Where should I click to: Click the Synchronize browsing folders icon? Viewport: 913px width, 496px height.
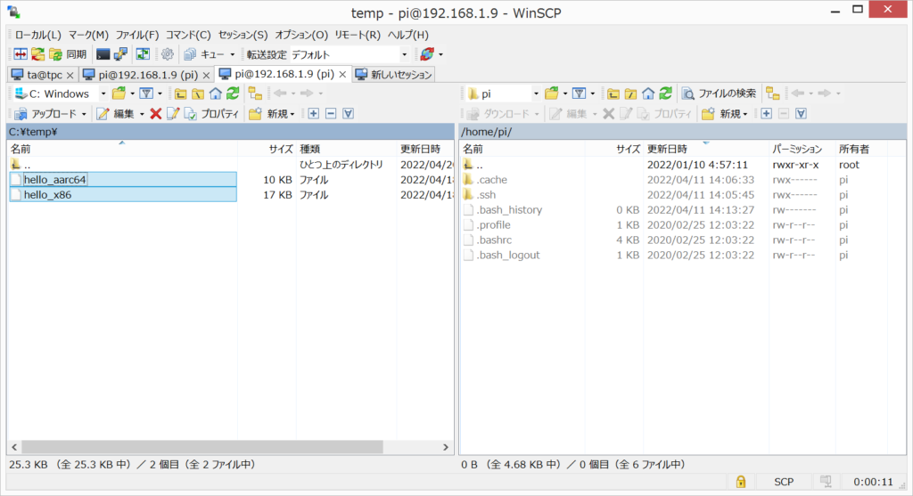tap(38, 54)
